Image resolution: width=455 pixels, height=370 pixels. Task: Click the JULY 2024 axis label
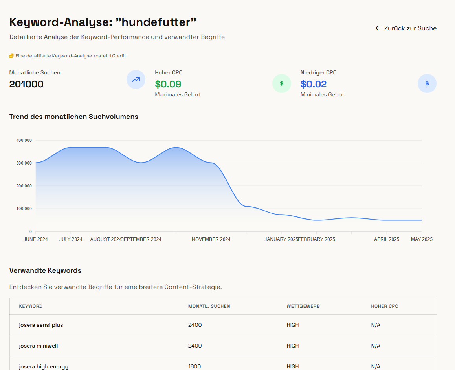(71, 239)
